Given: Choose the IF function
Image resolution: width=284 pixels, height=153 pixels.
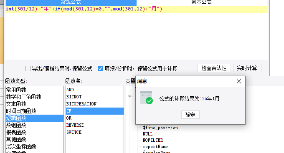Looking at the screenshot, I should pos(95,111).
